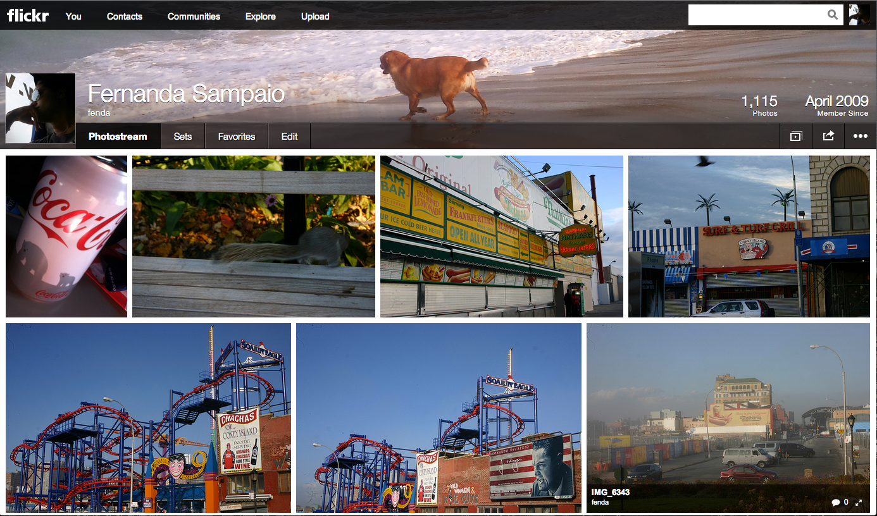877x516 pixels.
Task: Open the Soarin' Eagle billboard photo
Action: (x=438, y=418)
